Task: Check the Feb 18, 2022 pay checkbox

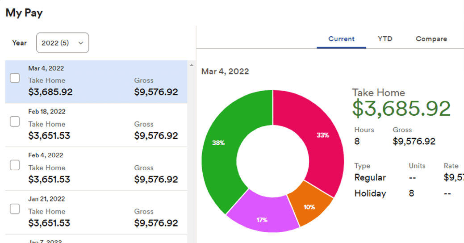Action: [x=15, y=121]
